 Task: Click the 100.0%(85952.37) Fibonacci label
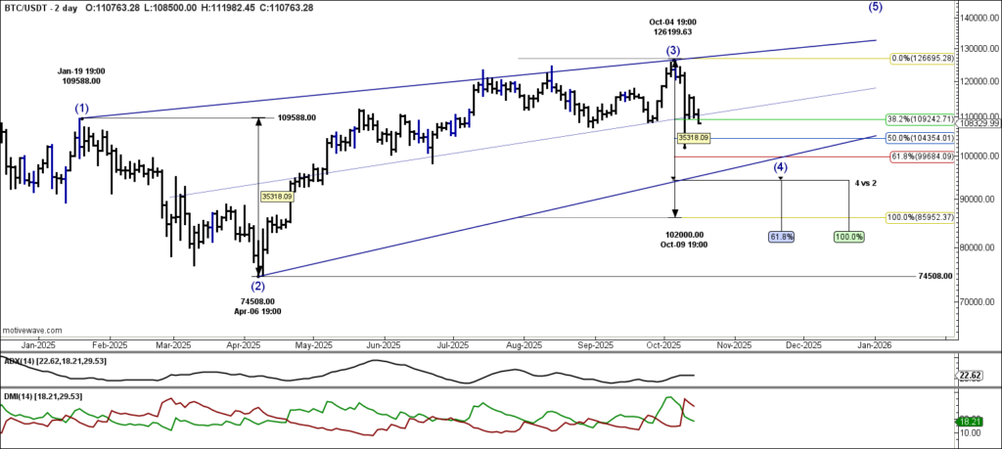pyautogui.click(x=920, y=218)
